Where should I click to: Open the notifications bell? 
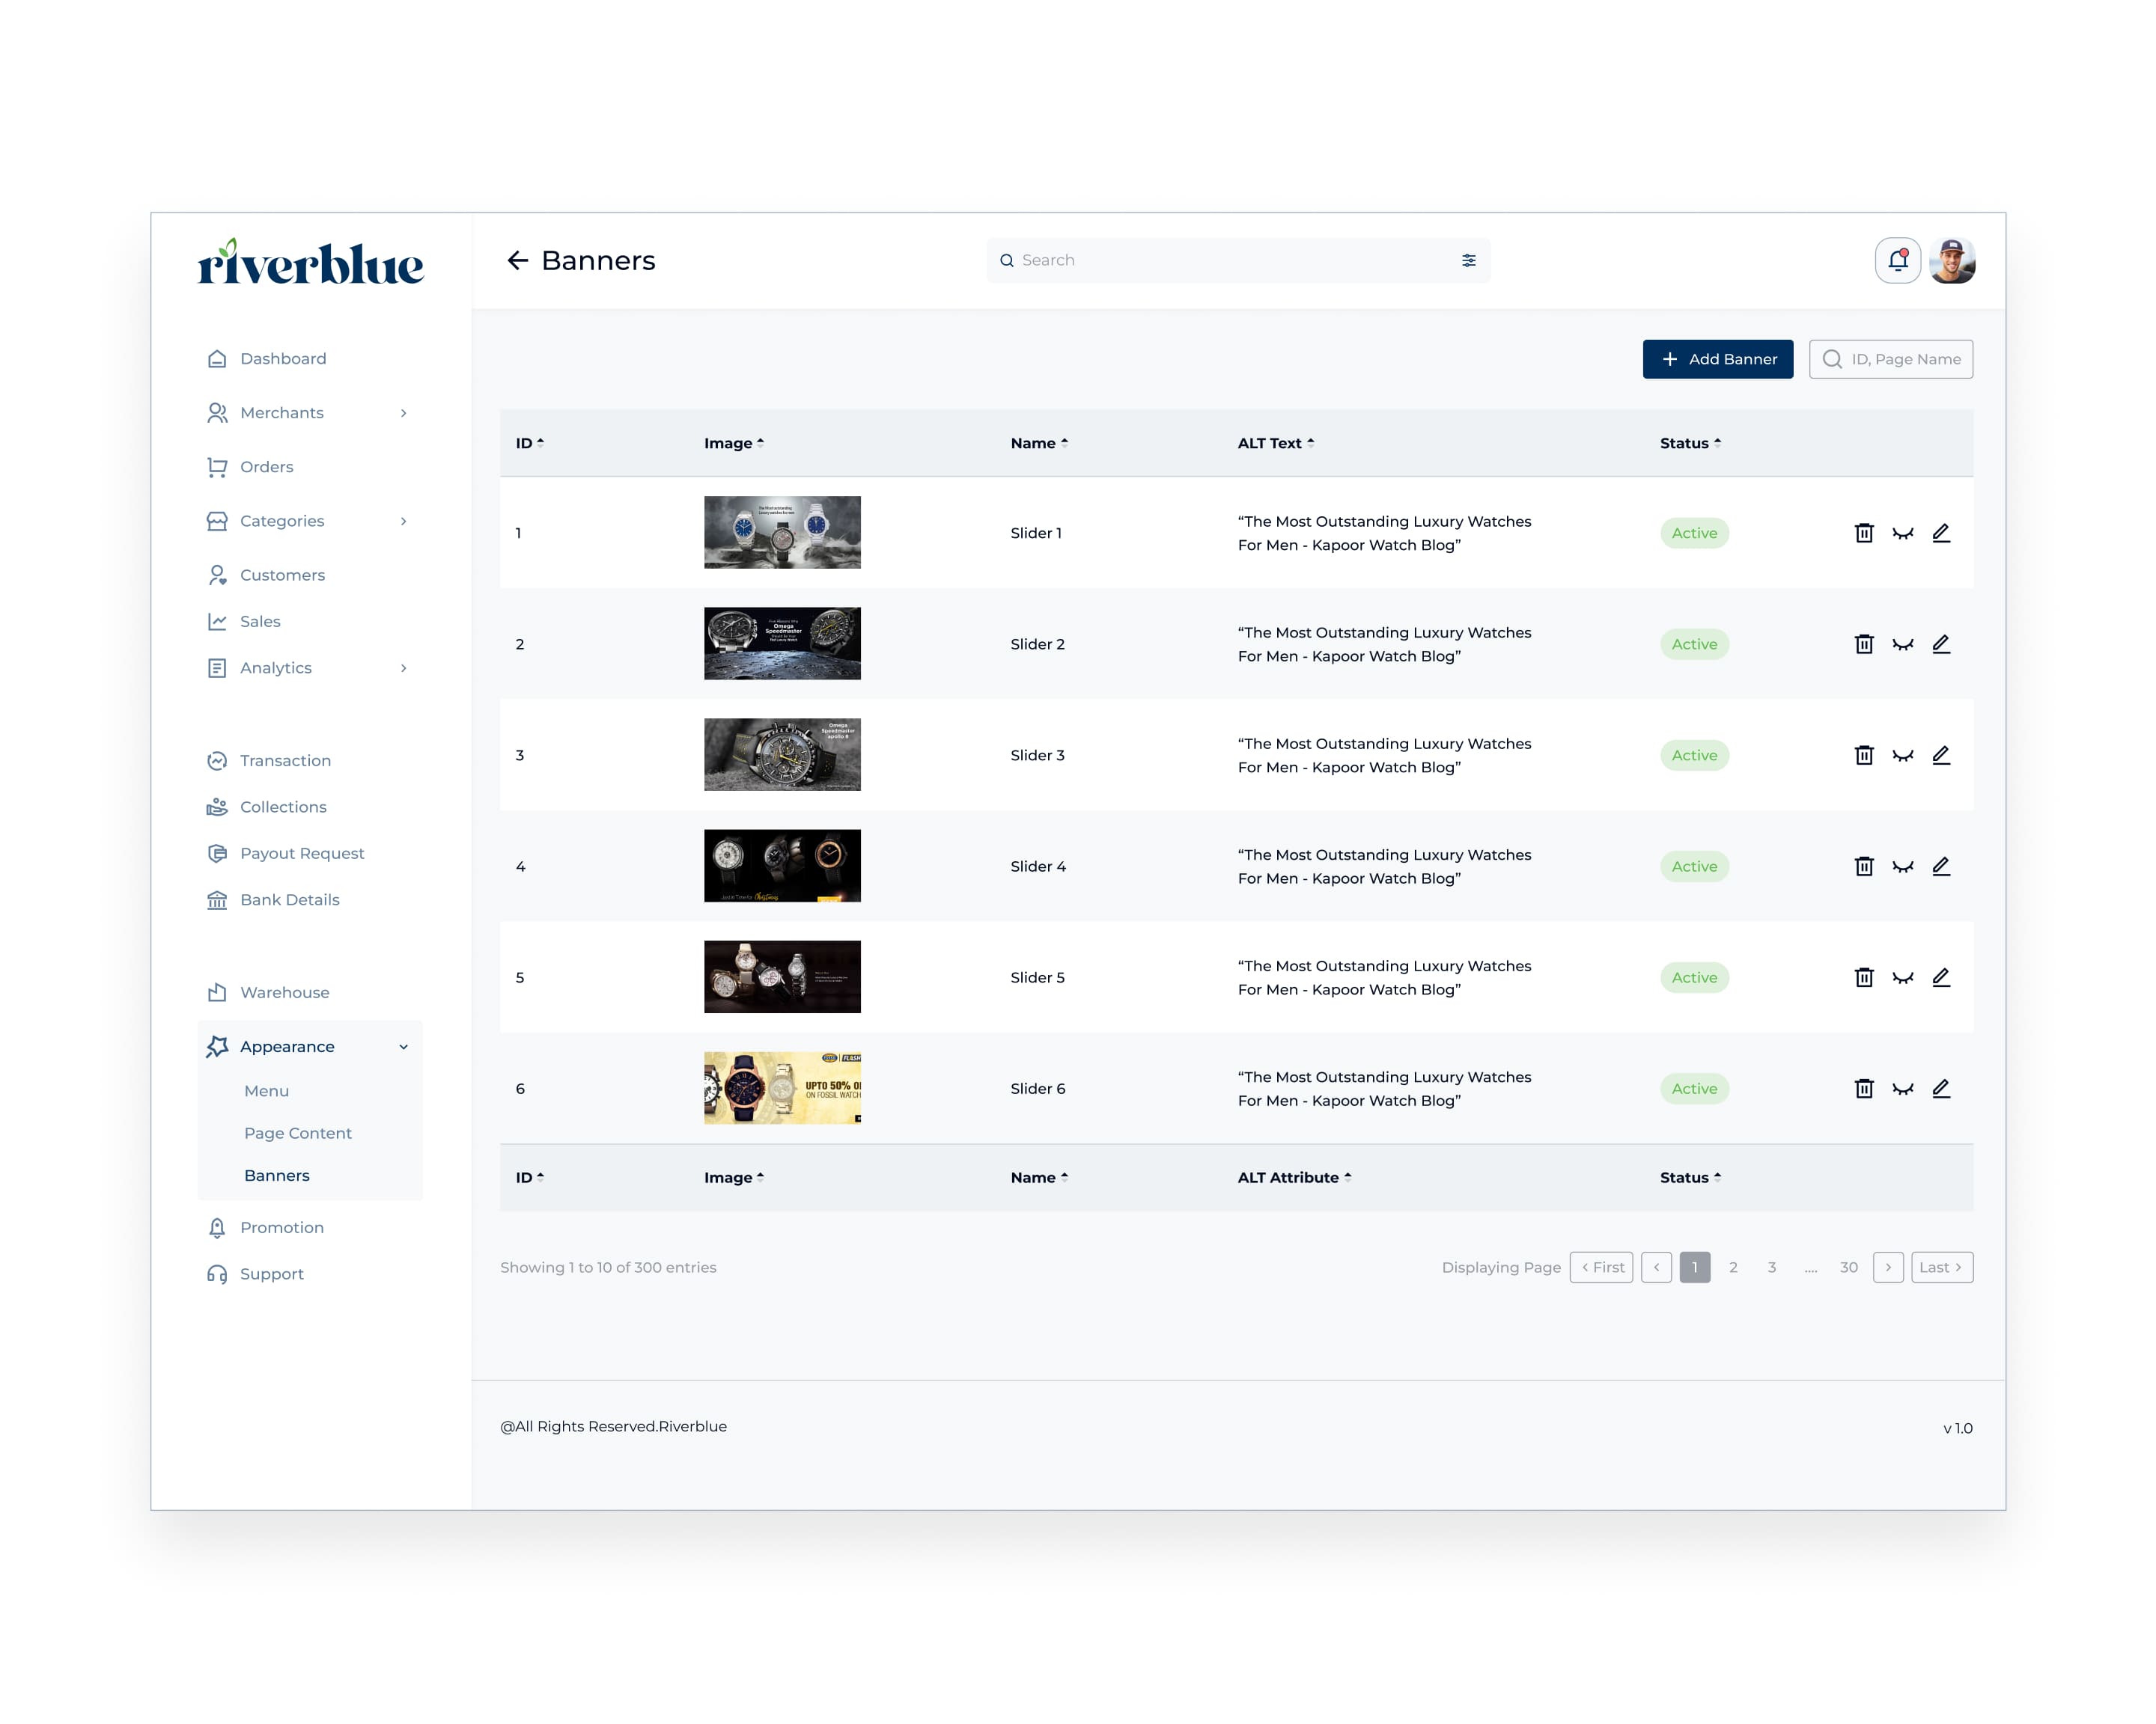(x=1897, y=261)
